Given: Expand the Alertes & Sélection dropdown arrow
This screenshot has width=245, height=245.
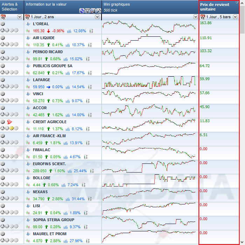Looking at the screenshot, I should (x=20, y=17).
